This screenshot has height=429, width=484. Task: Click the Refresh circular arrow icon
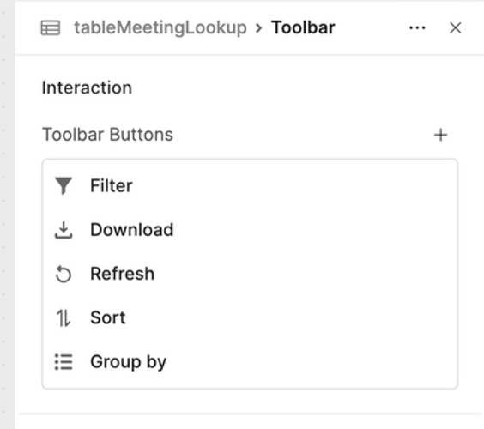64,274
